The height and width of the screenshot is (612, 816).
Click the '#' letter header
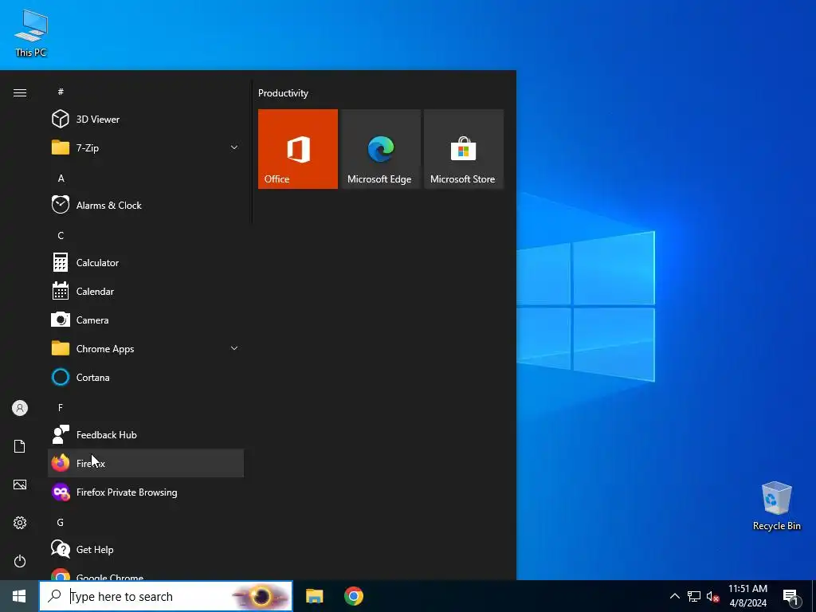click(61, 92)
